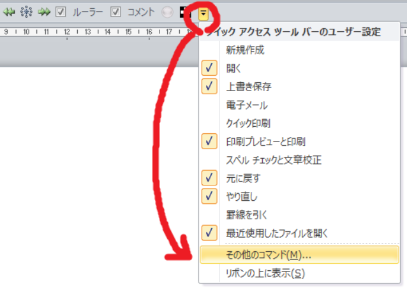The image size is (407, 297).
Task: Select スペル チェックと文章校正 option
Action: pos(281,159)
